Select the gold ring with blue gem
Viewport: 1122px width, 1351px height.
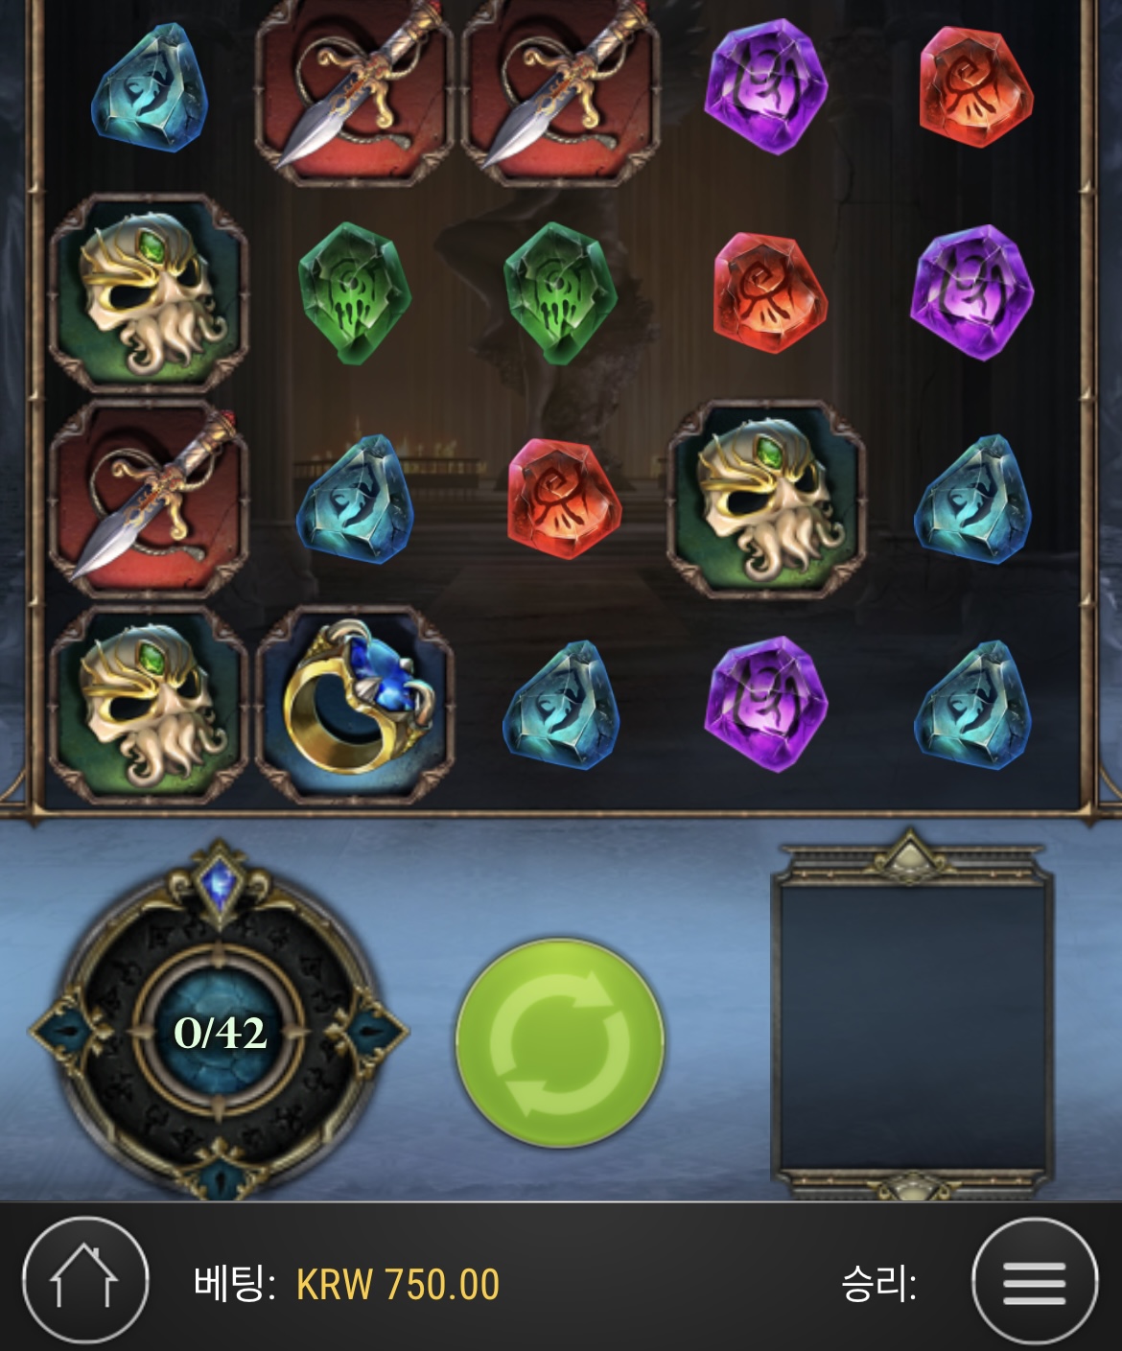click(356, 702)
